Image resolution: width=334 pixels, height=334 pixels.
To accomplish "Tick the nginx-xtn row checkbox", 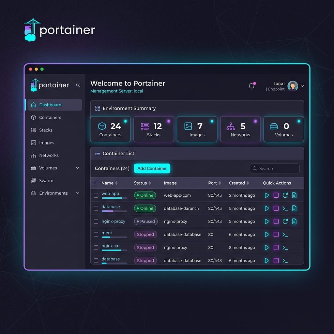I will pos(96,248).
